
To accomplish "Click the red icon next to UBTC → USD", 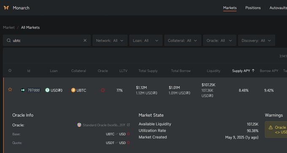I will [128, 134].
